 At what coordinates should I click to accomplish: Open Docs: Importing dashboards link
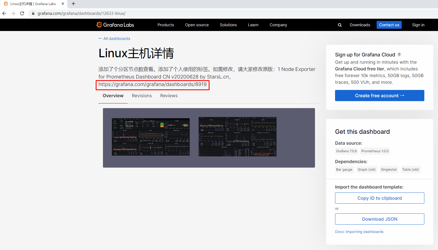click(x=359, y=232)
